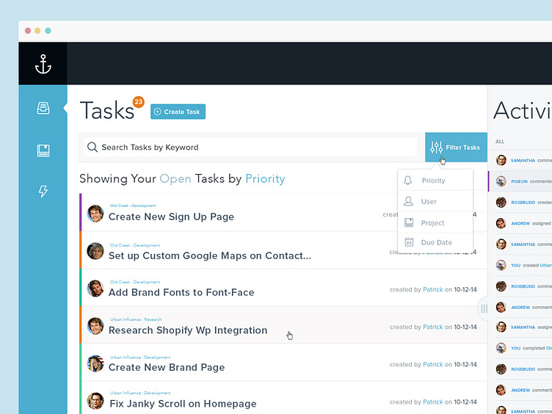This screenshot has height=414, width=552.
Task: Click the avatar on Create New Sign Up Page
Action: coord(95,214)
